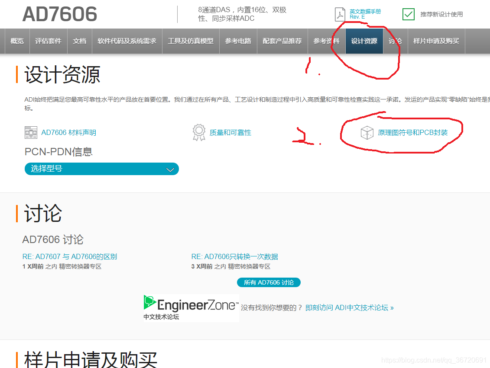Image resolution: width=490 pixels, height=368 pixels.
Task: Switch to the 评估套件 tab
Action: [x=49, y=41]
